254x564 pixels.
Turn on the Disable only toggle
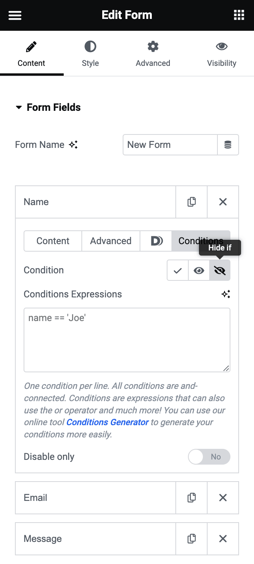tap(209, 456)
